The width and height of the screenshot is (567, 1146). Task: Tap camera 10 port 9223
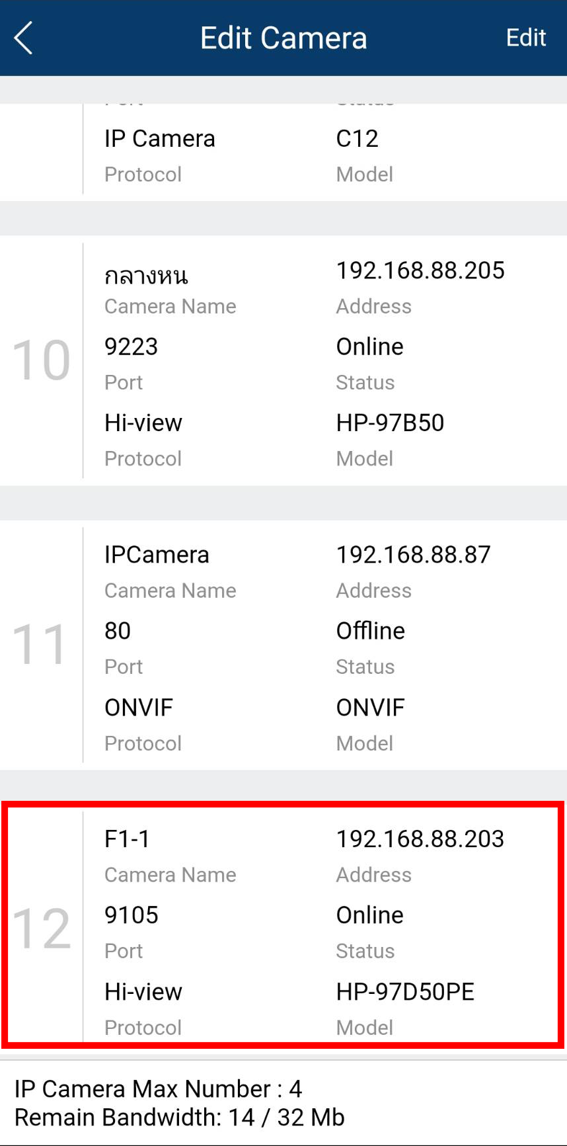131,347
